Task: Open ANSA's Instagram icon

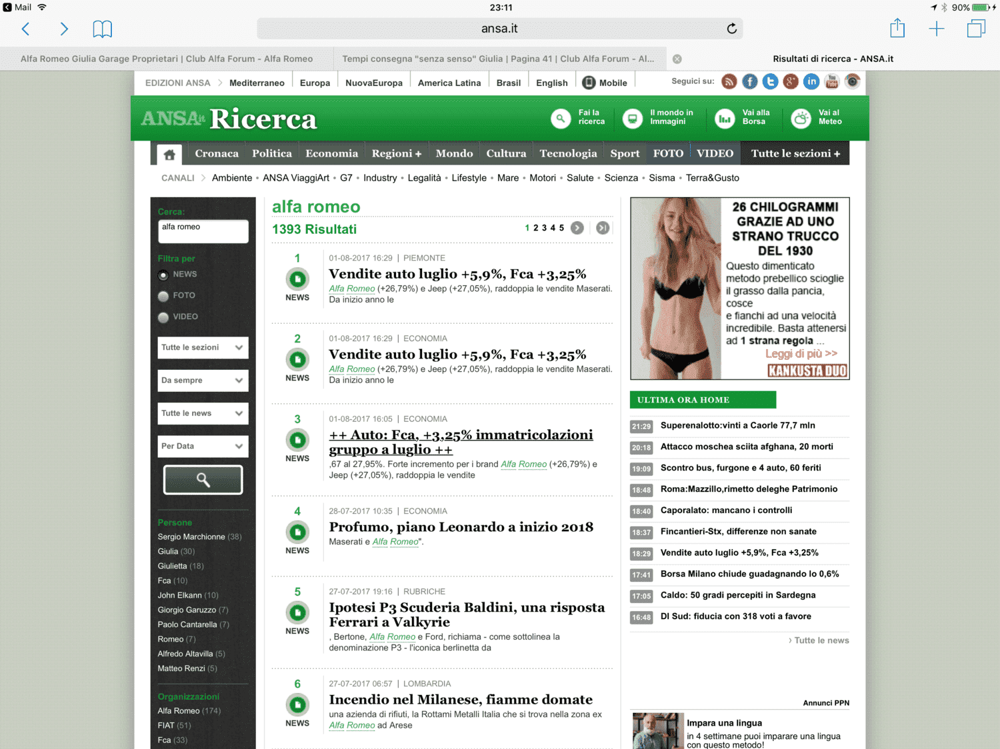Action: [852, 82]
